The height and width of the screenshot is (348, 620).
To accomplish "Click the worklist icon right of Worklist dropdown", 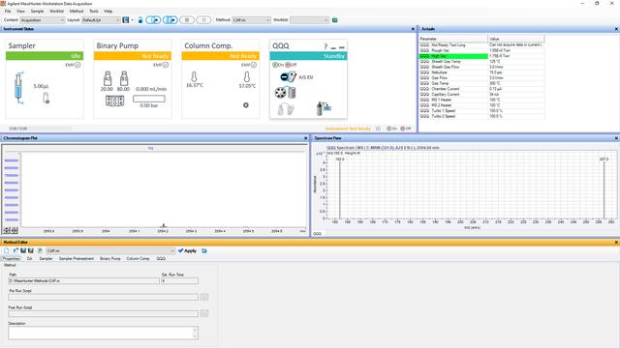I will point(334,19).
